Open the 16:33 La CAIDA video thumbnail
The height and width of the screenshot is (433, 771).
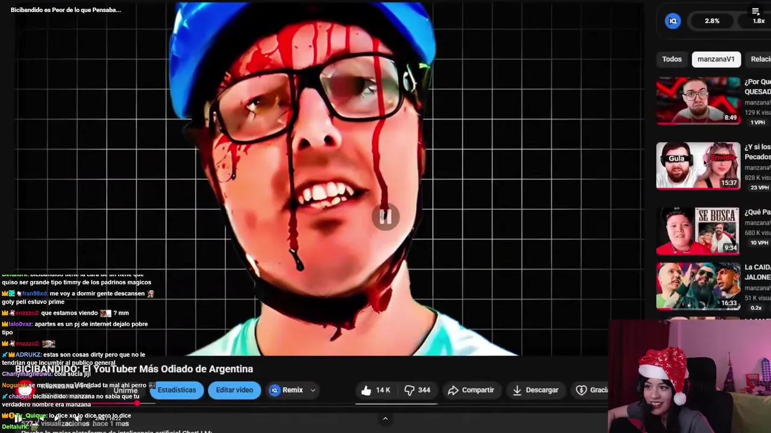tap(698, 286)
